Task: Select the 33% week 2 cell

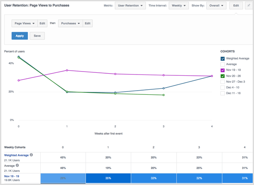Action: [x=154, y=178]
